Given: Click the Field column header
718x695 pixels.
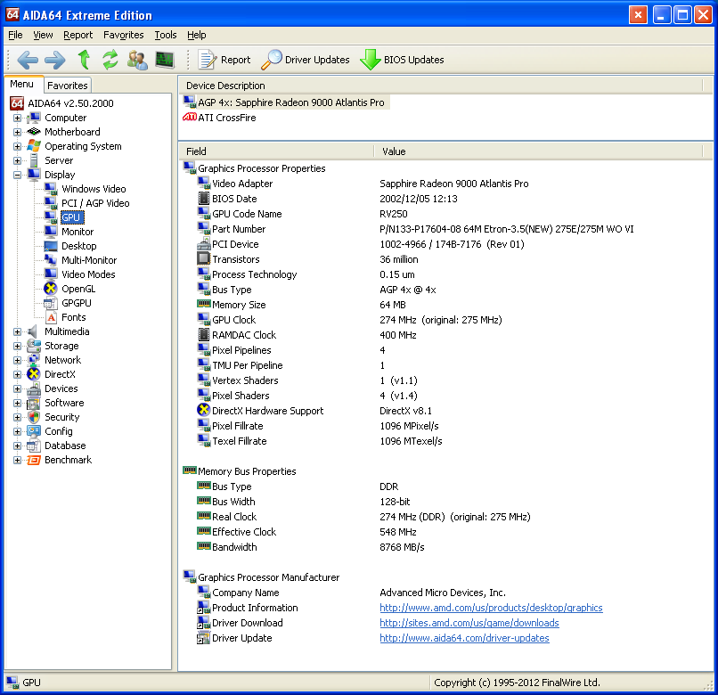Looking at the screenshot, I should [276, 151].
